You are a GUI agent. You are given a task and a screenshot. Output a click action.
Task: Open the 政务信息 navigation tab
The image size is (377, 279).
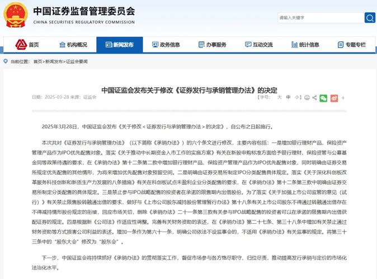(166, 45)
